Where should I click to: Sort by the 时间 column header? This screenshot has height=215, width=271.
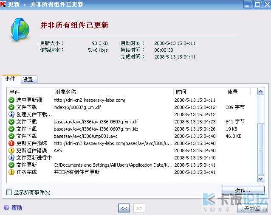tap(199, 92)
